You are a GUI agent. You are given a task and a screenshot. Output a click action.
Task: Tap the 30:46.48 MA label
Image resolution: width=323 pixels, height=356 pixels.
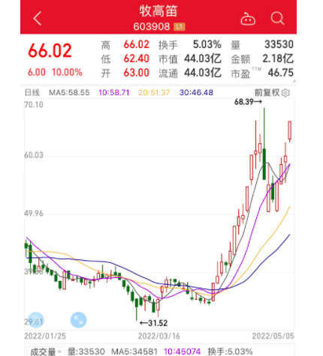196,92
